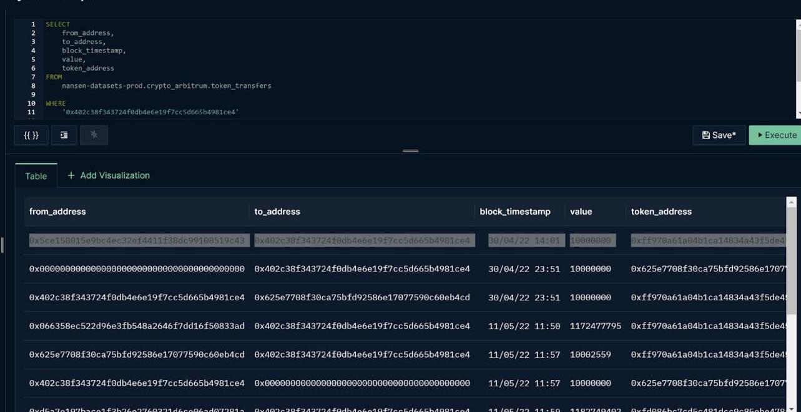Click the disabled autocomplete spark icon
The image size is (801, 412).
(x=94, y=135)
